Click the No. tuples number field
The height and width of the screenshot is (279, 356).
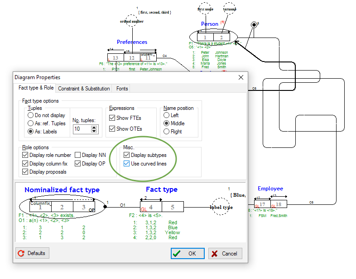click(81, 129)
